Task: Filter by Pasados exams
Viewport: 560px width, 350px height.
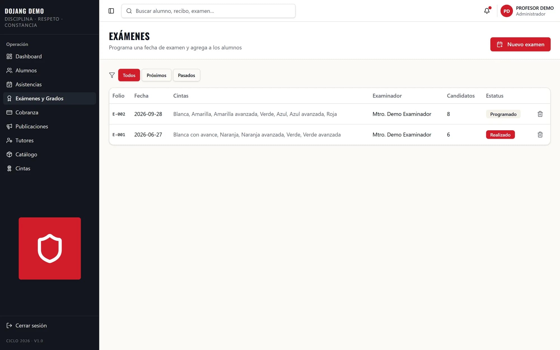Action: click(186, 75)
